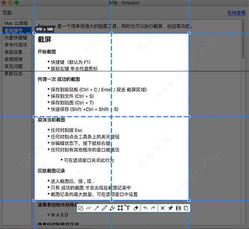The height and width of the screenshot is (229, 249).
Task: Open the 高级设置 help page
Action: click(x=13, y=52)
